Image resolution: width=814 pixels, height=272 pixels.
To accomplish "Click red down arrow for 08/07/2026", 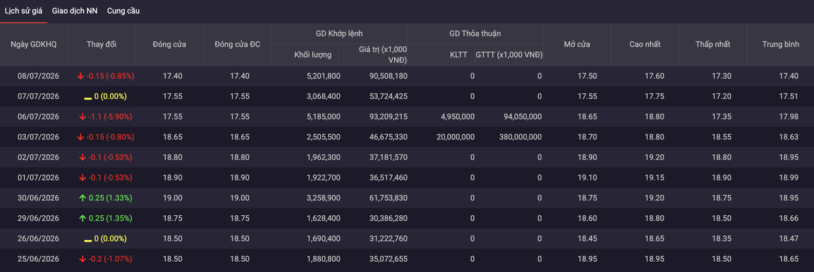I will 81,76.
